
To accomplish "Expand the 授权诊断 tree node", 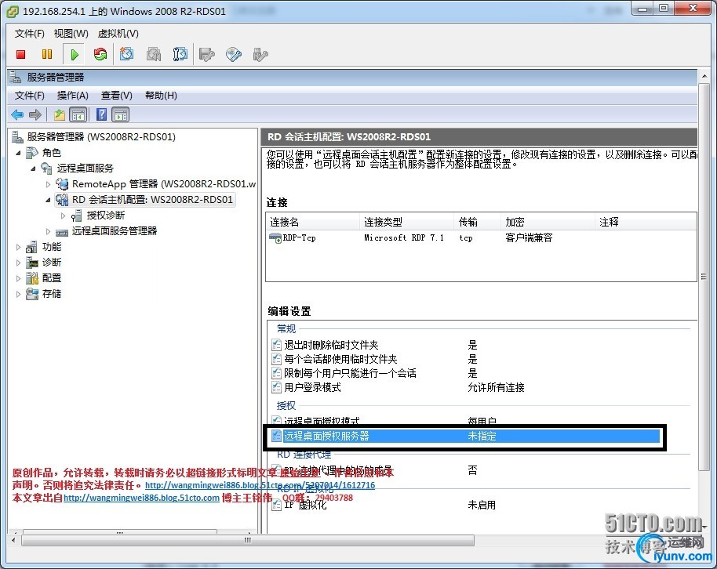I will tap(63, 216).
